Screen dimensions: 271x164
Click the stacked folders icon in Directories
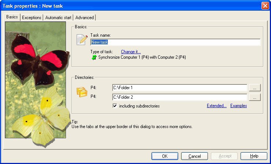[82, 92]
